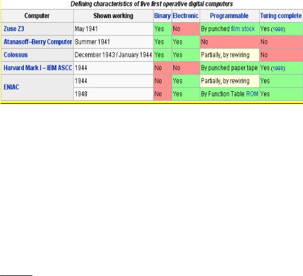
Task: Click Atanasoff–Berry Binary Yes cell
Action: pyautogui.click(x=163, y=42)
